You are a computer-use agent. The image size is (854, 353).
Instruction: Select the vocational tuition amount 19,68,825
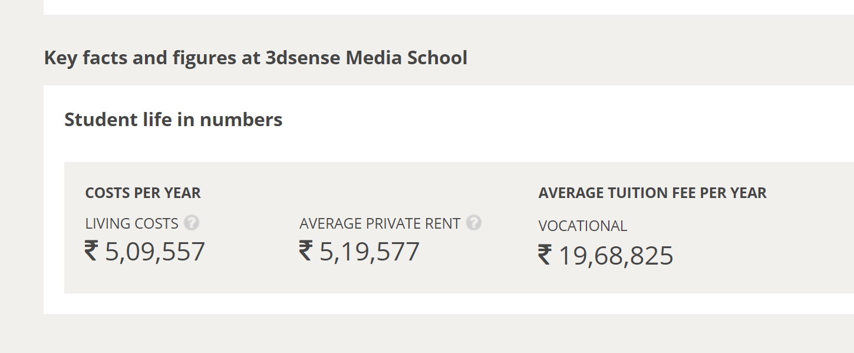point(615,256)
